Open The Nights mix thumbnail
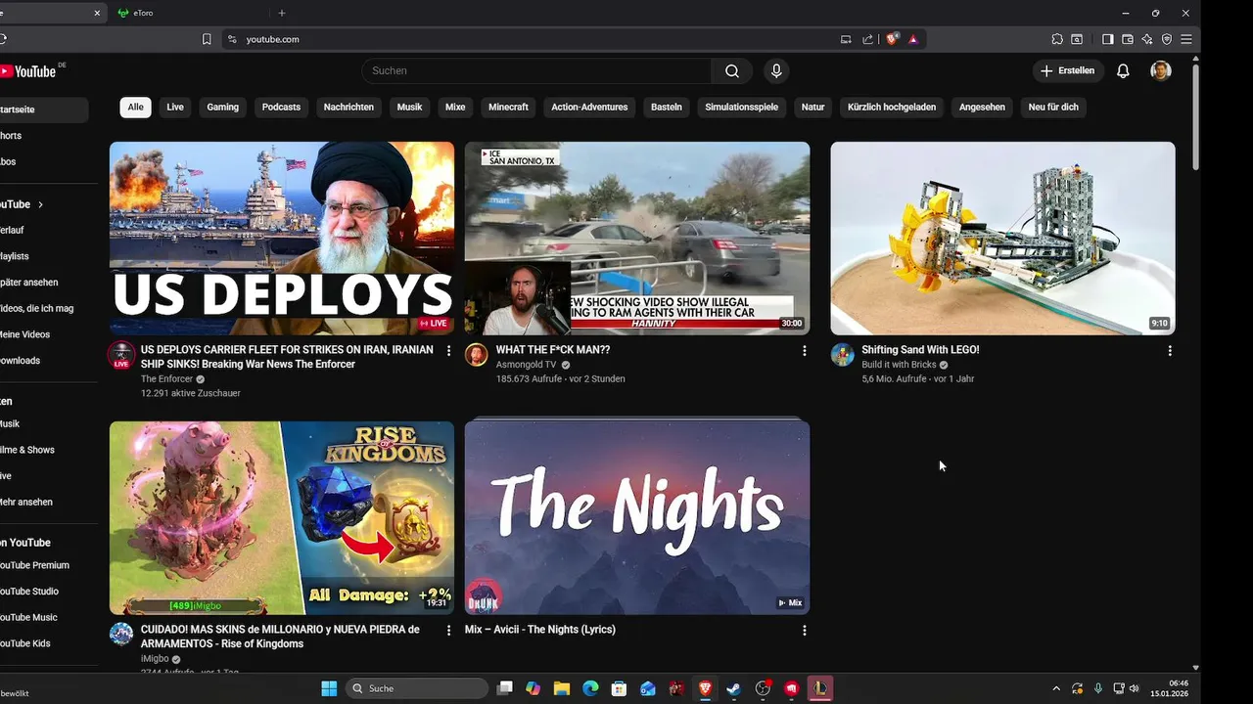 [x=637, y=518]
